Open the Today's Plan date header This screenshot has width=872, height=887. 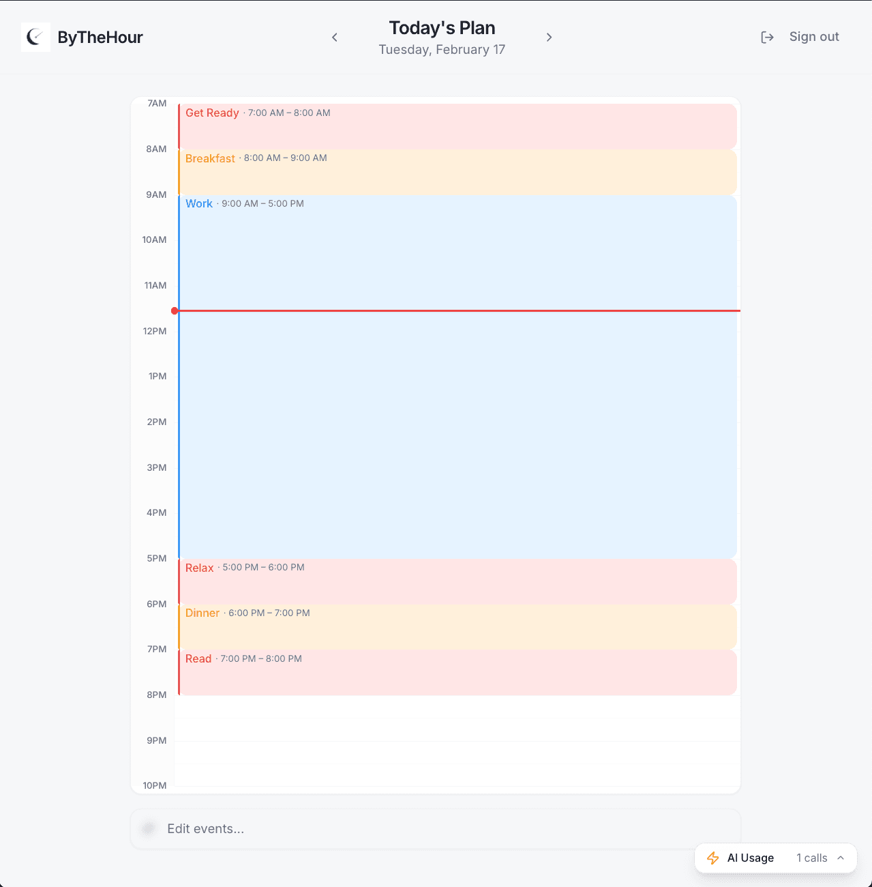[442, 28]
